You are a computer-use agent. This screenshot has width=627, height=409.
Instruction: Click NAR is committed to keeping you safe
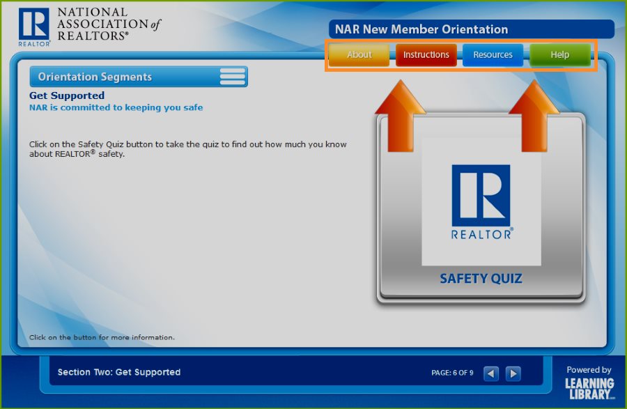[x=116, y=108]
